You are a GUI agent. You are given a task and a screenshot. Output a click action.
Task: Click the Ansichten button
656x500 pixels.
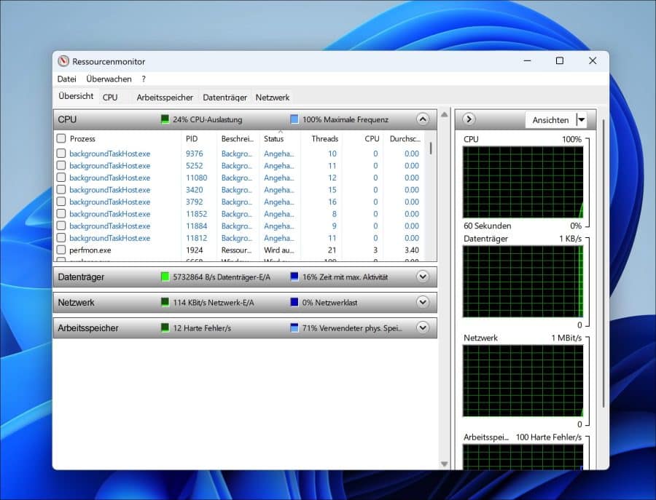(x=550, y=119)
